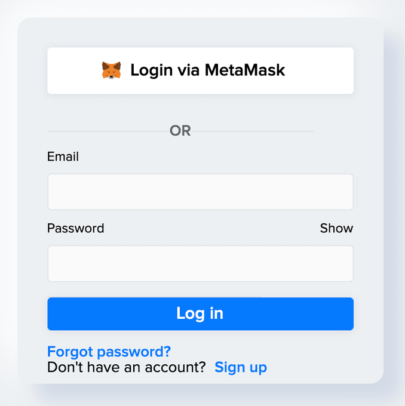Focus the Password input field
The width and height of the screenshot is (405, 406).
pyautogui.click(x=200, y=263)
